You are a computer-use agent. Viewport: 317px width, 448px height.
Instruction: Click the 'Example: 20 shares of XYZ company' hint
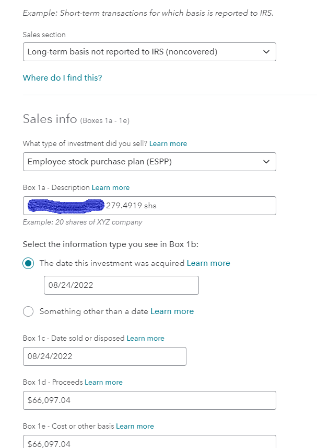click(83, 222)
